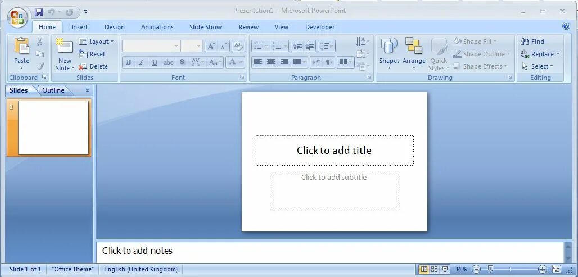Click the Font Color A button
Image resolution: width=578 pixels, height=277 pixels.
click(x=232, y=62)
